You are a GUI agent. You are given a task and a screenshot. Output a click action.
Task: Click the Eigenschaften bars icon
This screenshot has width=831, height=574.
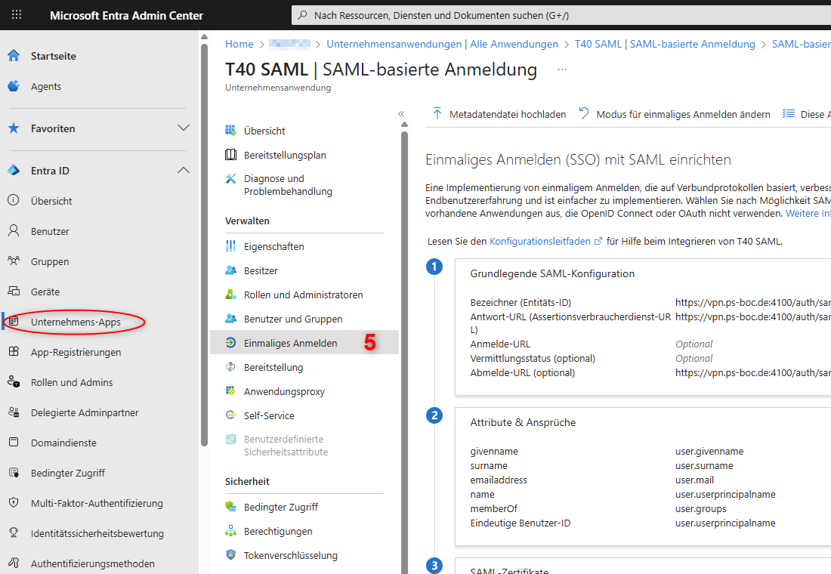click(x=230, y=246)
